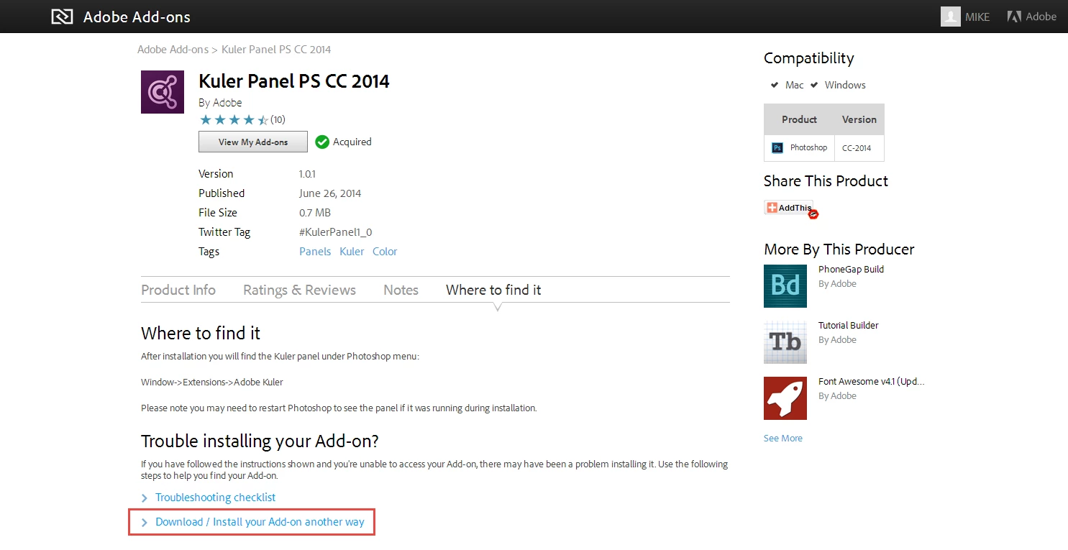
Task: Click the MIKE username text
Action: [977, 17]
